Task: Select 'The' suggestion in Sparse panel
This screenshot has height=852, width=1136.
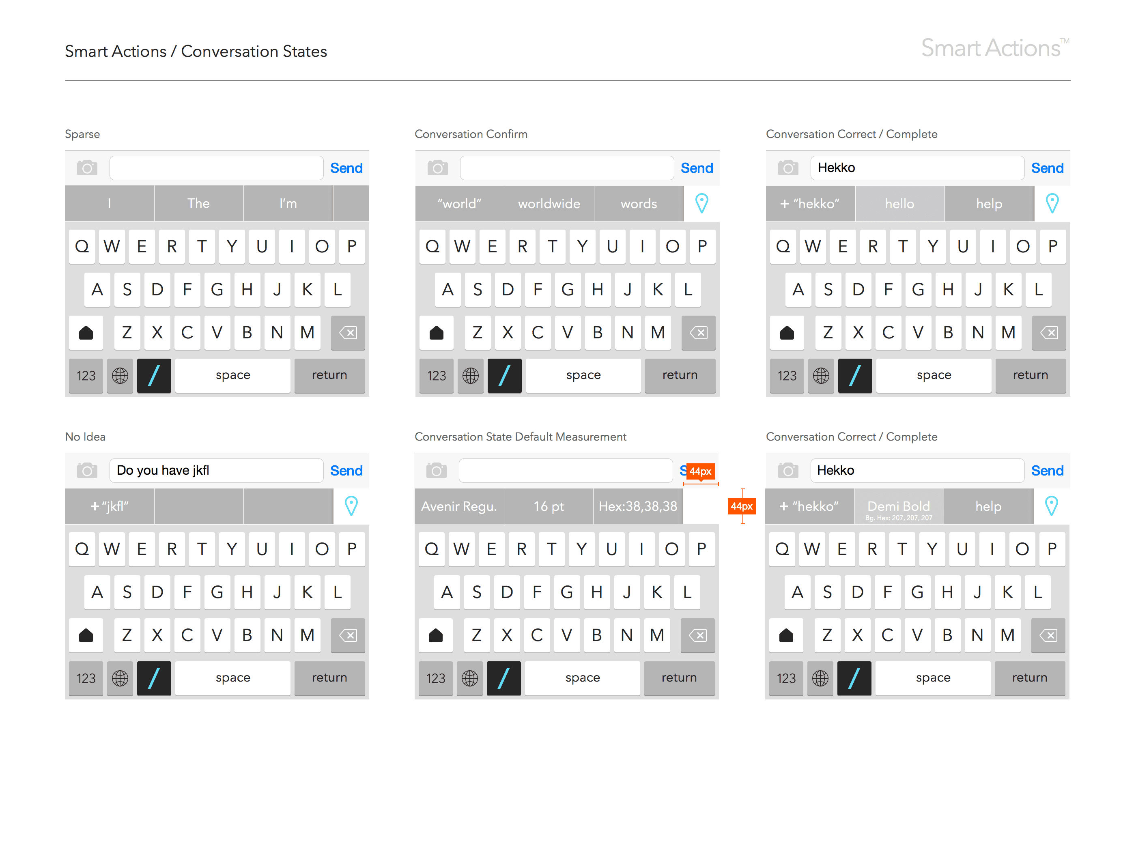Action: point(198,203)
